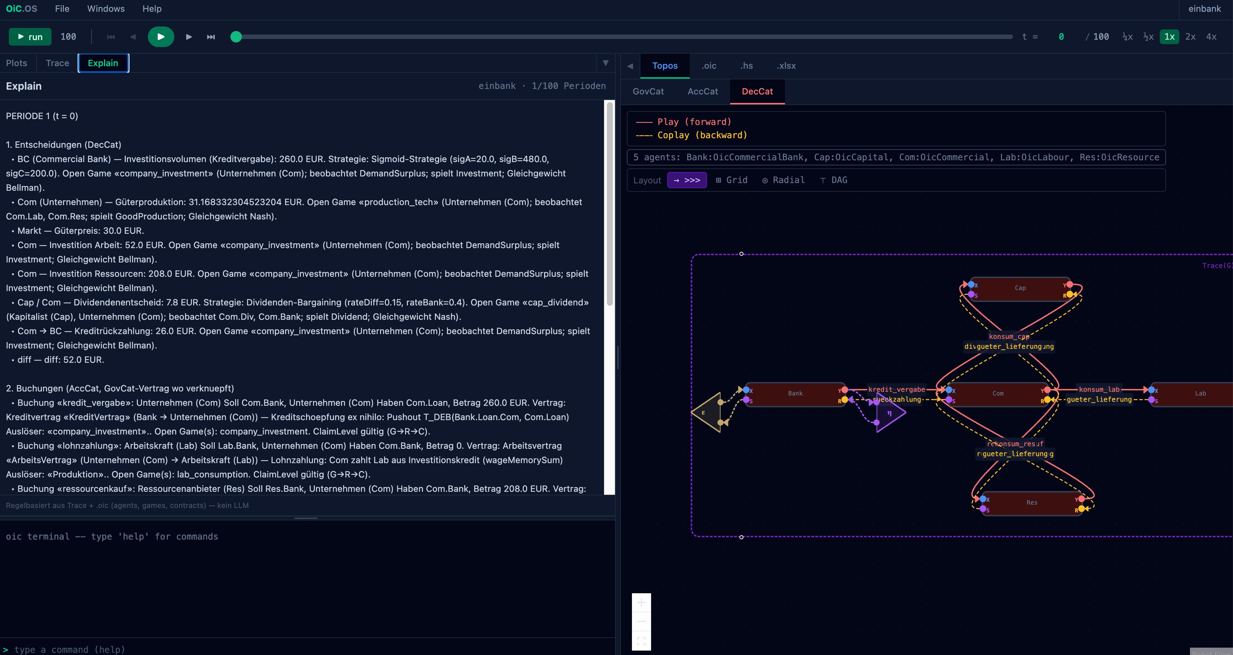Click the konsum_lab edge label
Viewport: 1233px width, 655px height.
[1099, 390]
